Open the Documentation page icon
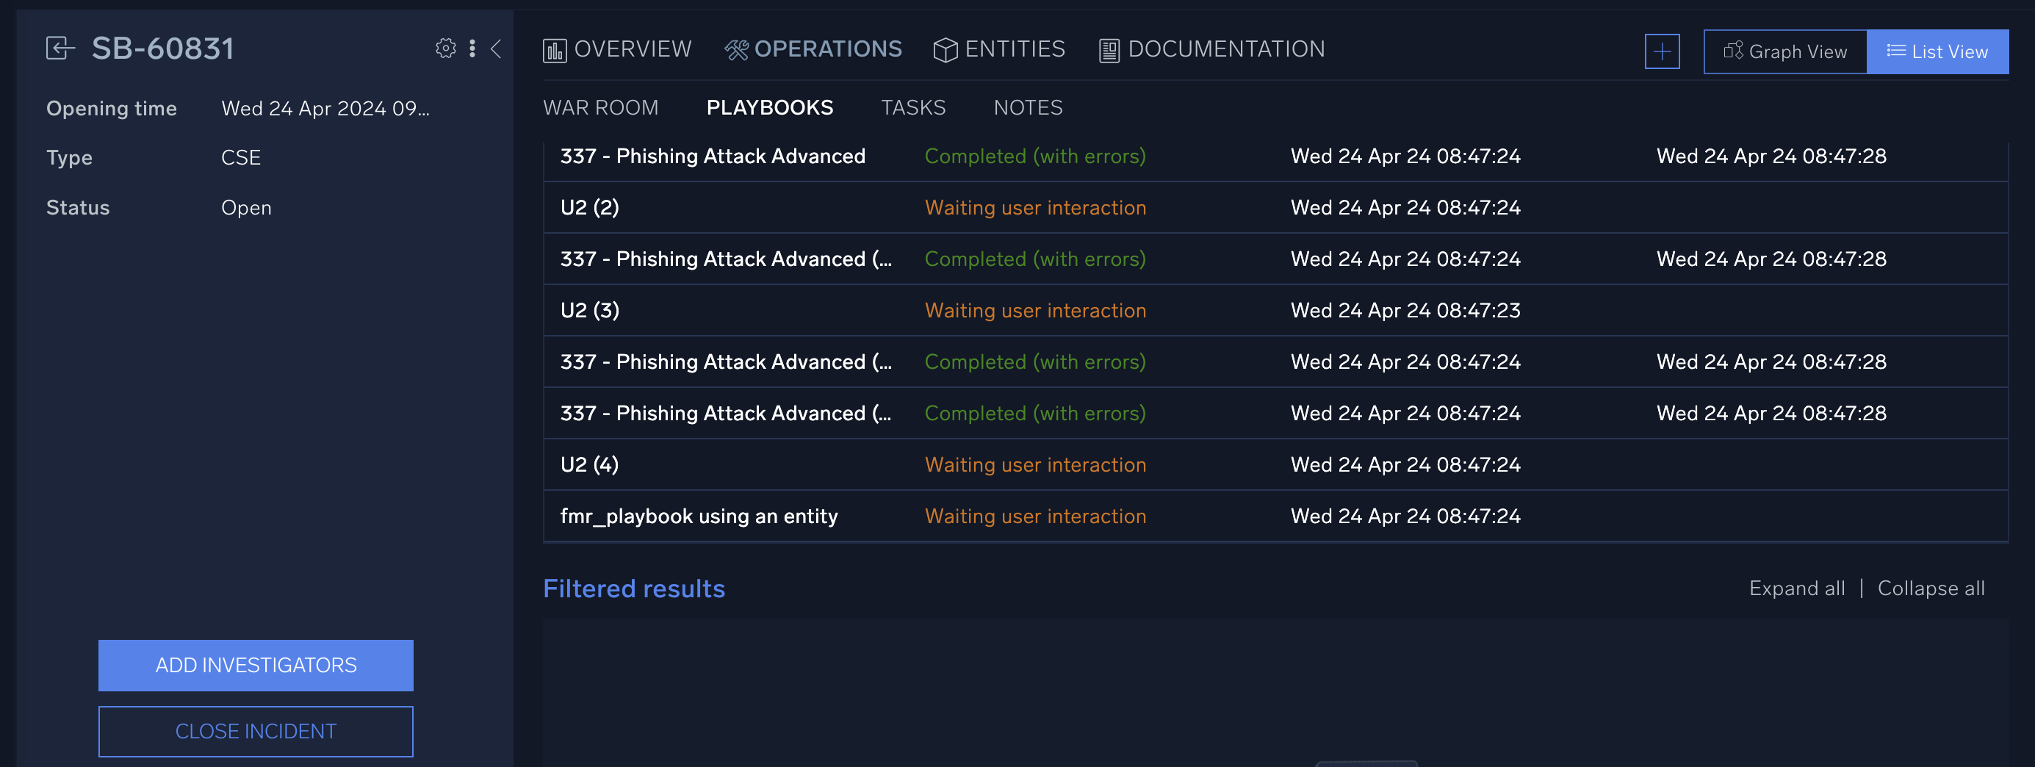Screen dimensions: 2035x767 tap(1109, 49)
